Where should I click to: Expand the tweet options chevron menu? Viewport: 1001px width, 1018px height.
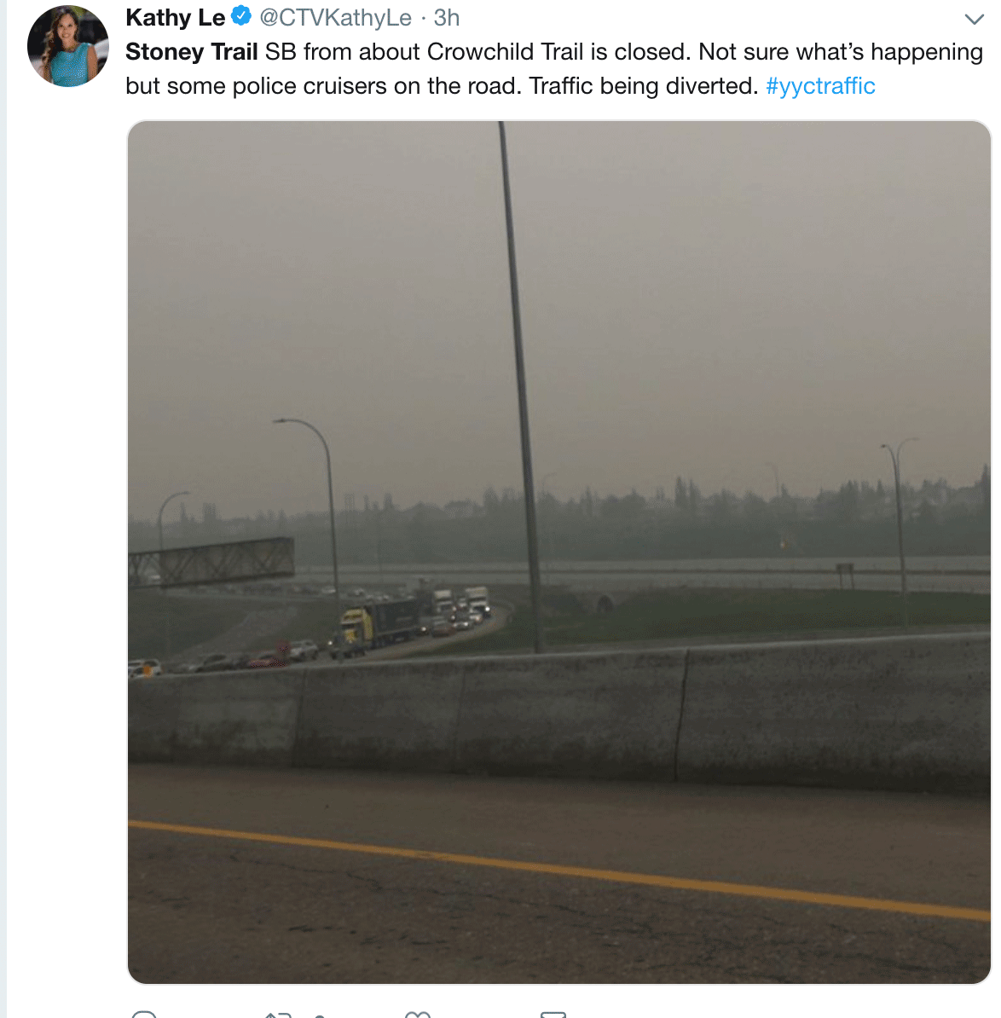click(x=975, y=19)
